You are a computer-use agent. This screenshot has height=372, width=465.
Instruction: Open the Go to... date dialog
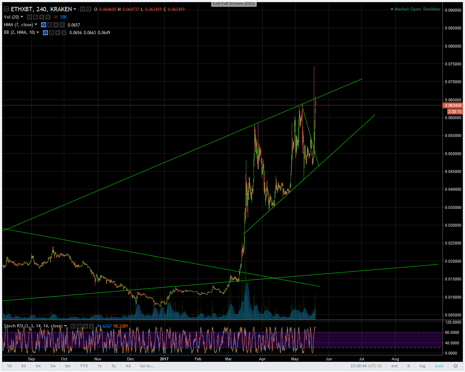click(147, 366)
